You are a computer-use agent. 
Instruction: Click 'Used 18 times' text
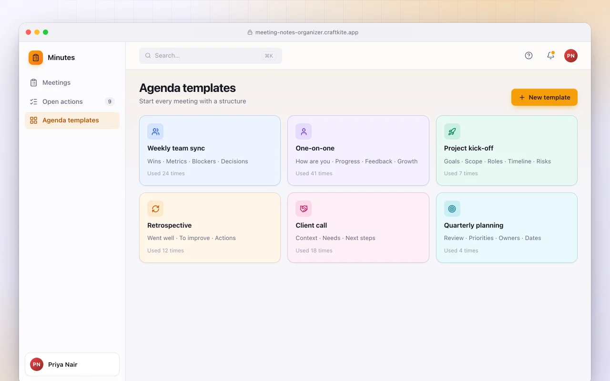pyautogui.click(x=314, y=251)
